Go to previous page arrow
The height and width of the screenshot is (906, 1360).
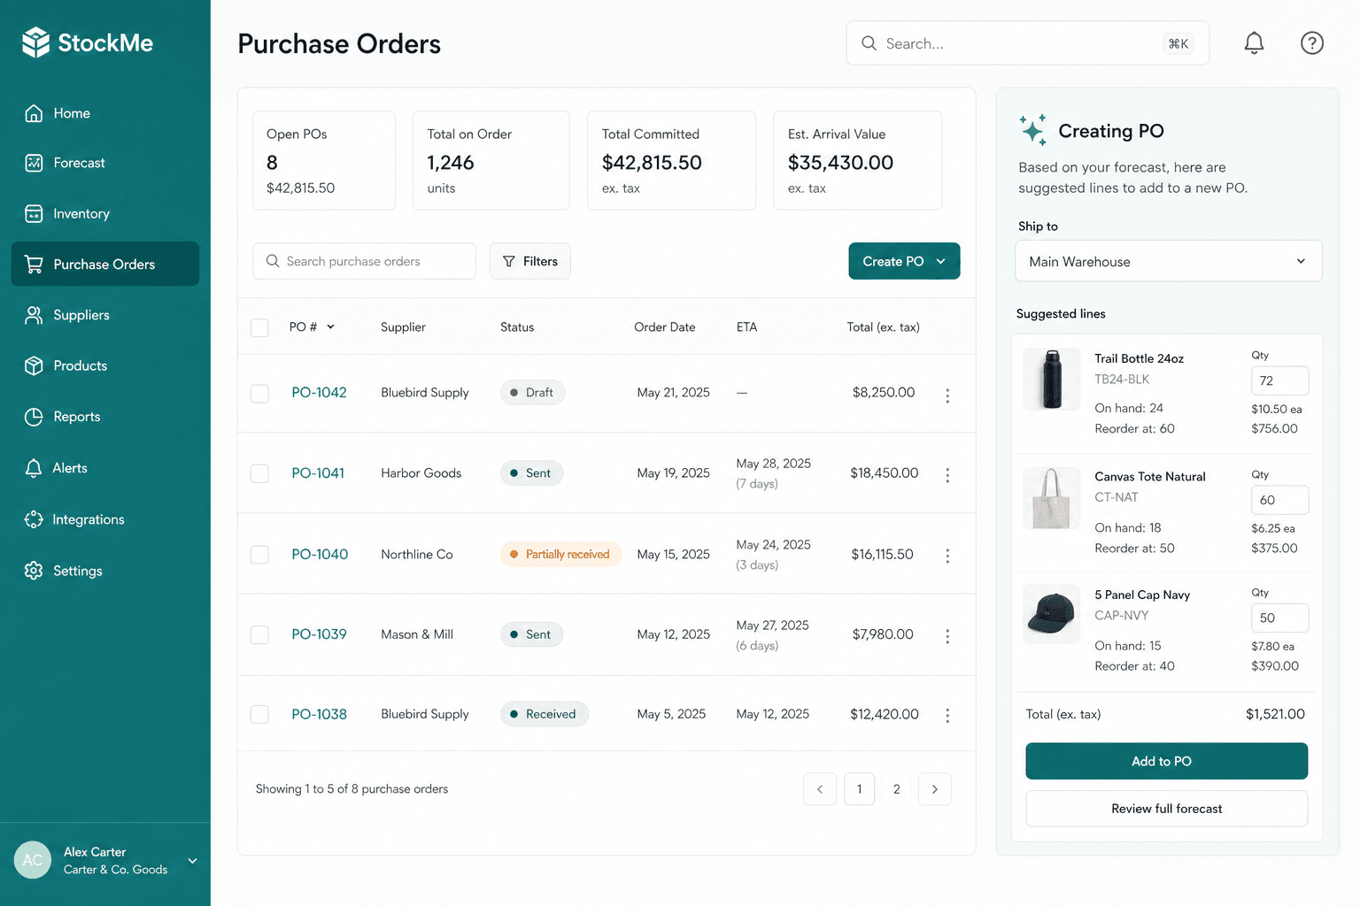[x=820, y=789]
